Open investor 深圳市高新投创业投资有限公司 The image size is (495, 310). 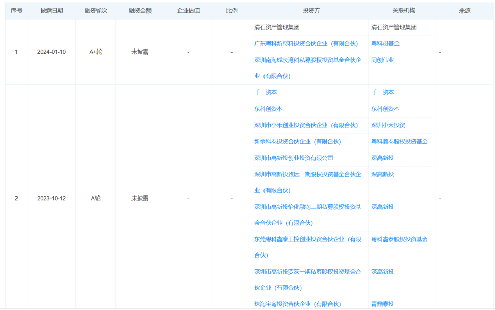tap(293, 158)
